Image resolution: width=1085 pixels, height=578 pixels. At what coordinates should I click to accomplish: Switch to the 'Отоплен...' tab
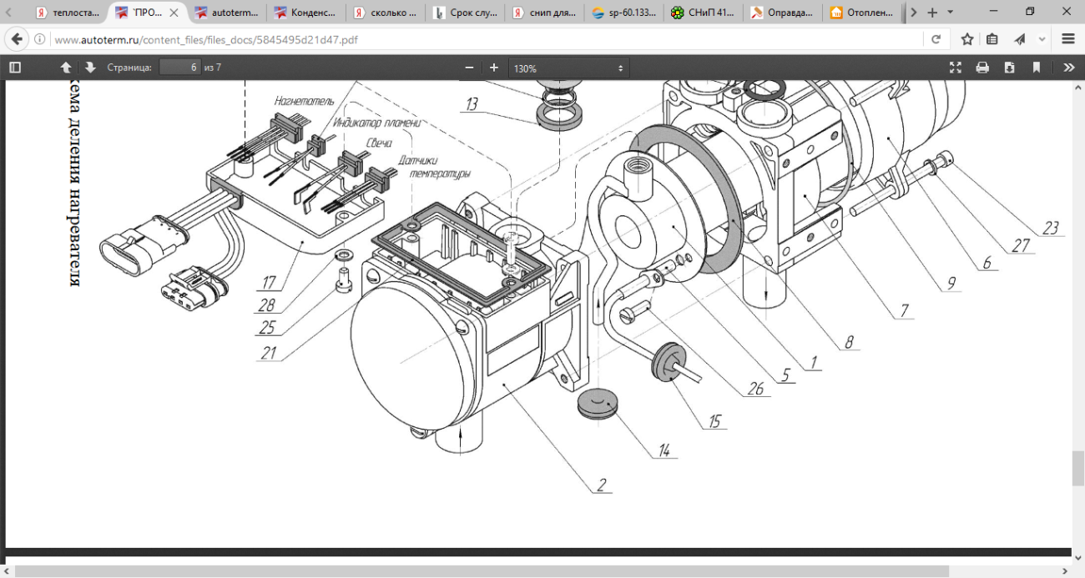coord(863,13)
